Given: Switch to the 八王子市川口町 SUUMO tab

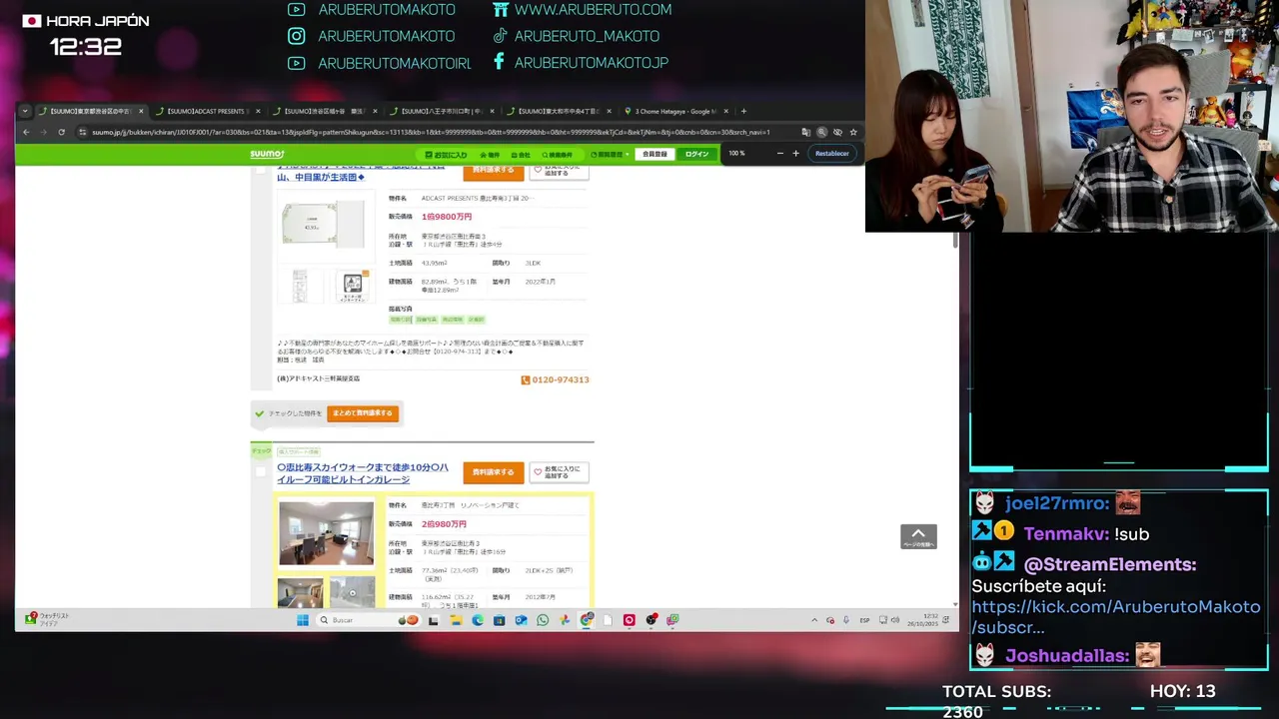Looking at the screenshot, I should 442,111.
